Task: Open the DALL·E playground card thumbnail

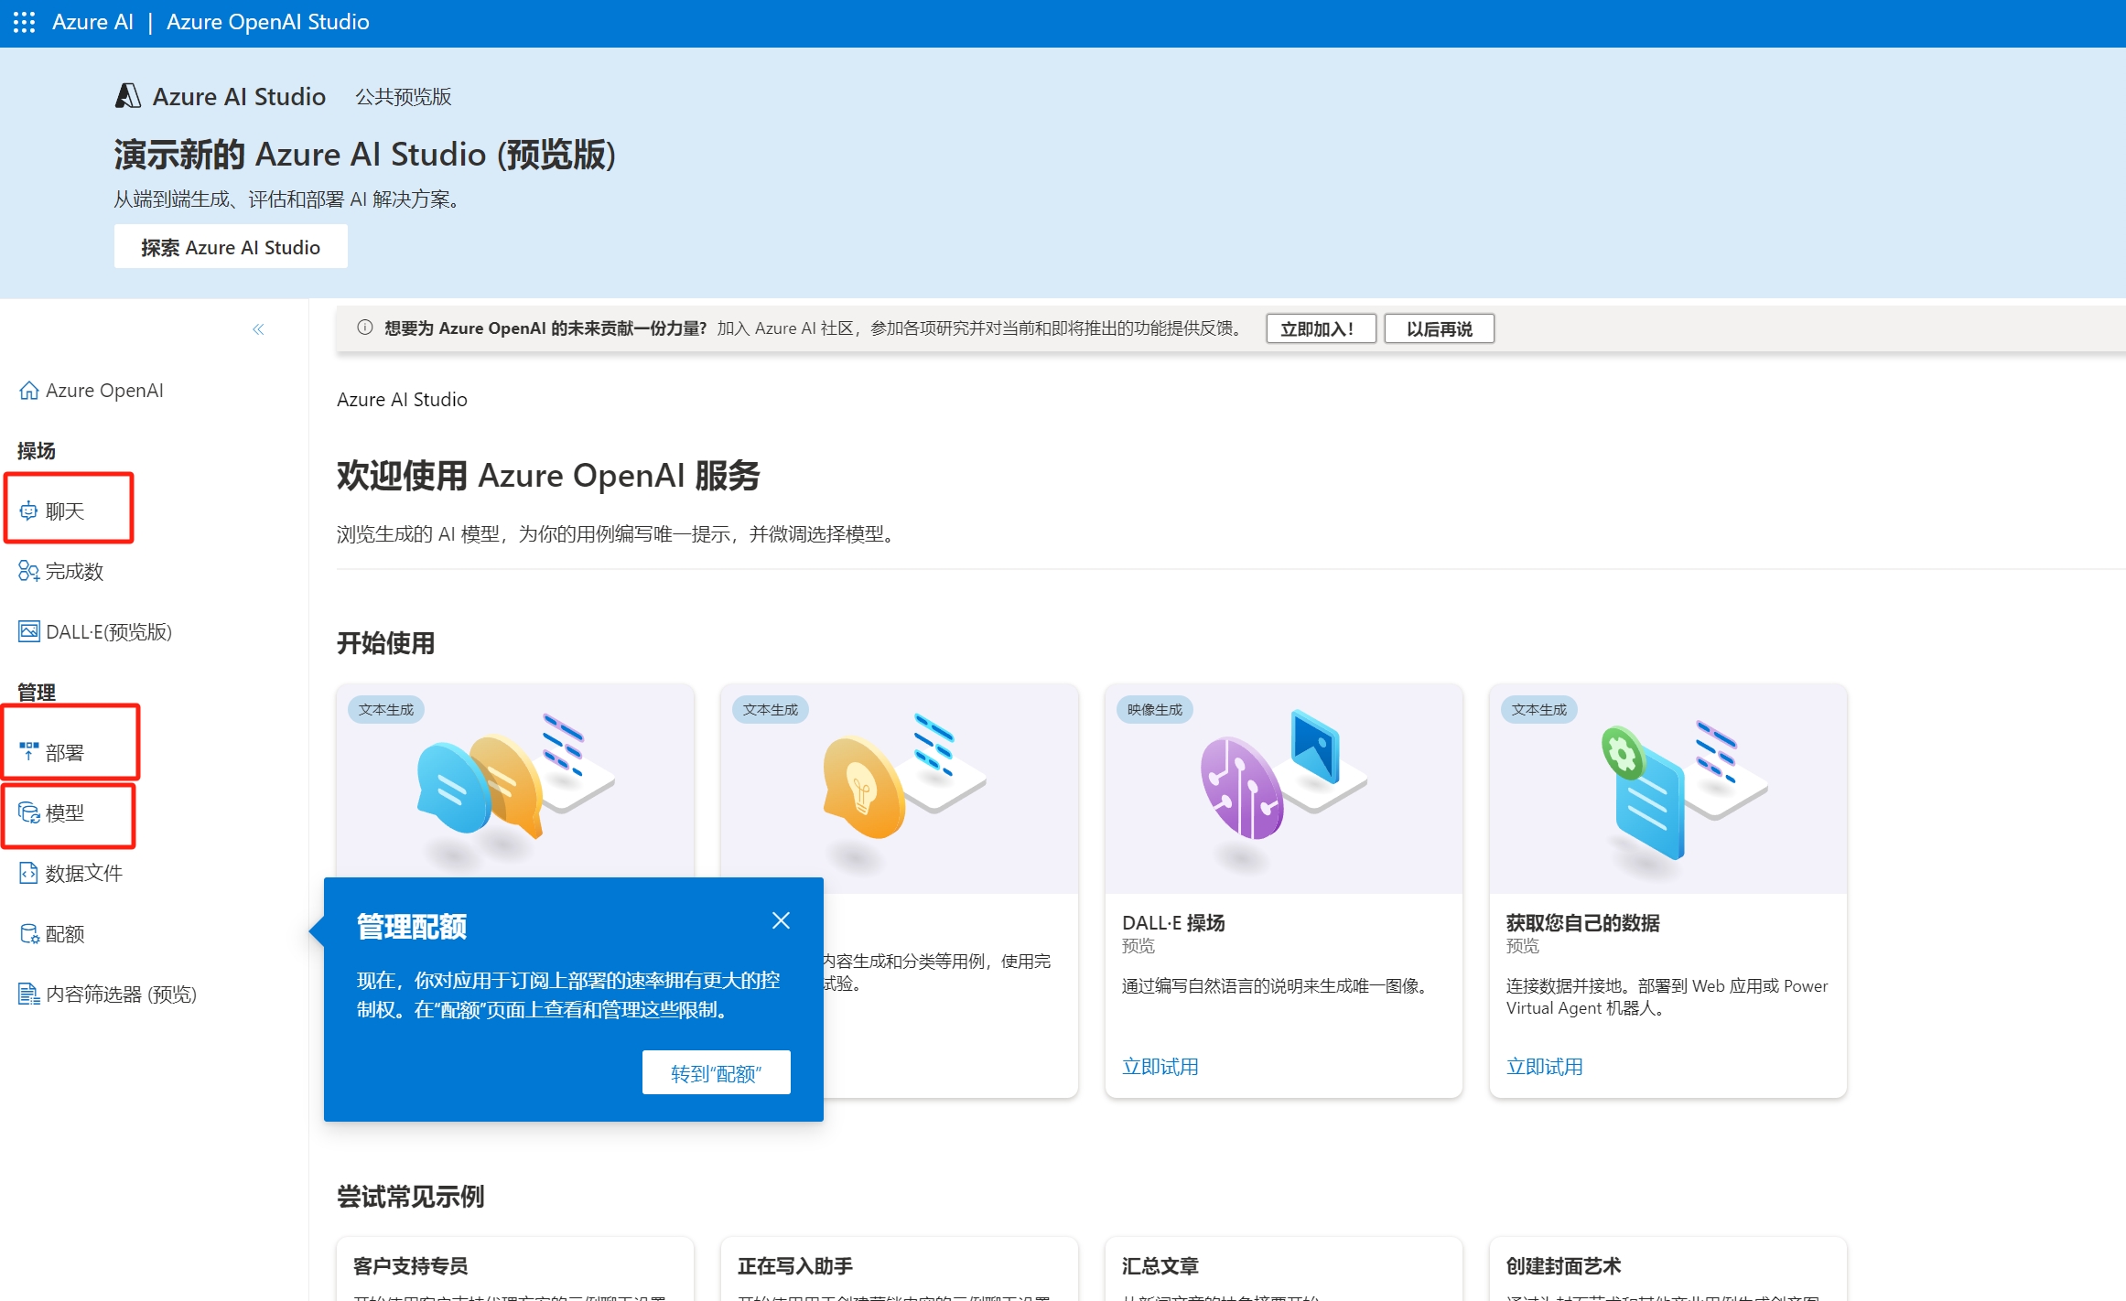Action: point(1283,789)
